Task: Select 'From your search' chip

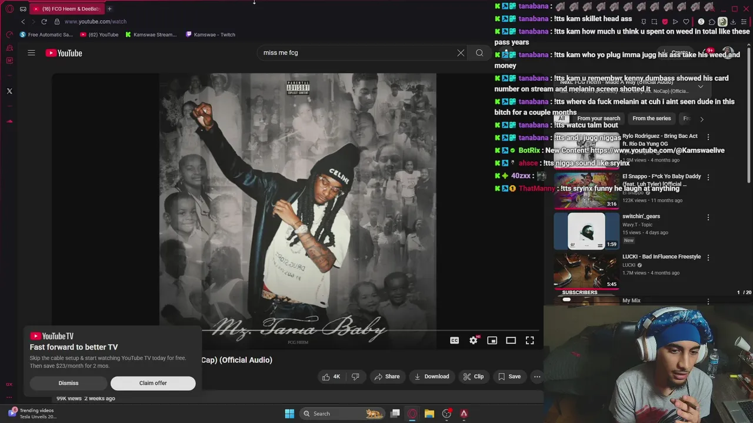Action: 598,119
